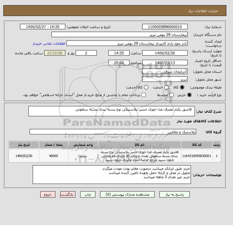This screenshot has height=225, width=233.
Task: Click the واحد شمارش column header
Action: tap(83, 145)
